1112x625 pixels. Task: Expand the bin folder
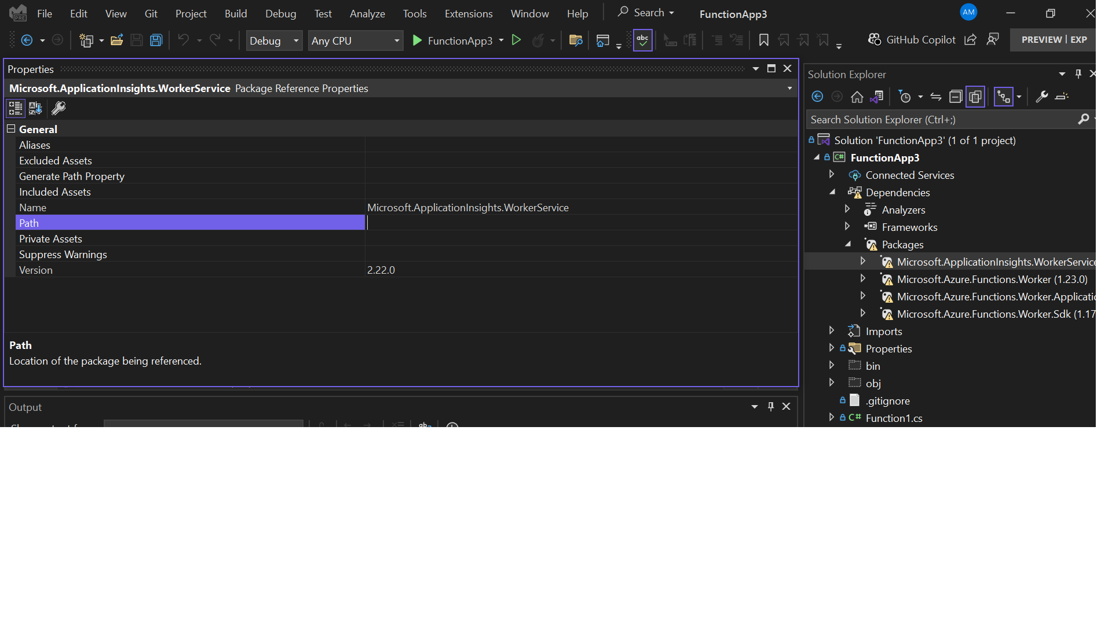click(x=832, y=365)
